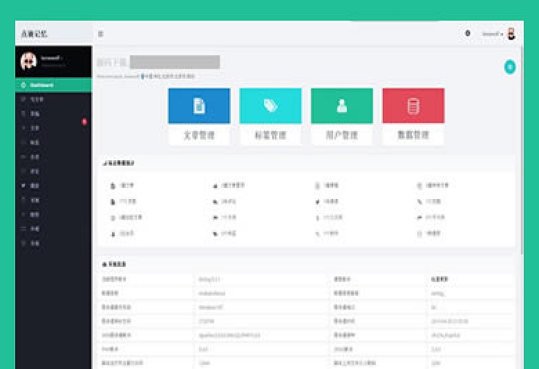Image resolution: width=539 pixels, height=369 pixels.
Task: Click the profile picture in sidebar panel
Action: click(x=28, y=60)
